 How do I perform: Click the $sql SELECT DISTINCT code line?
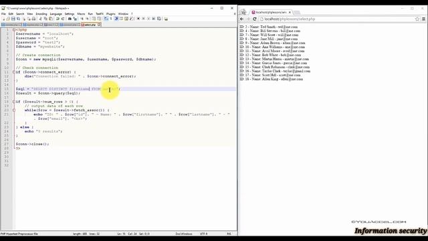pos(68,89)
